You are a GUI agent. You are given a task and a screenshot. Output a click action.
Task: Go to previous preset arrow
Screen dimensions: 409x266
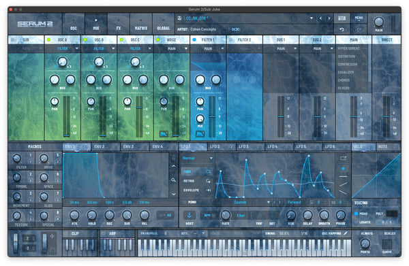pos(320,18)
